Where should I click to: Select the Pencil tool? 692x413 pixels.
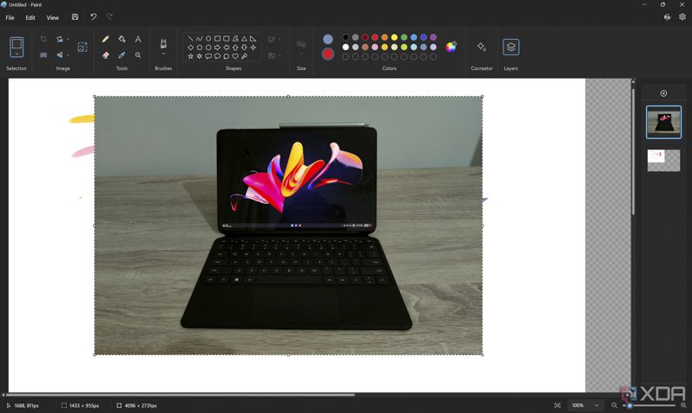106,39
